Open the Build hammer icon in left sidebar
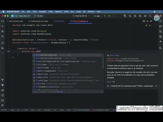The image size is (163, 122). [3, 80]
